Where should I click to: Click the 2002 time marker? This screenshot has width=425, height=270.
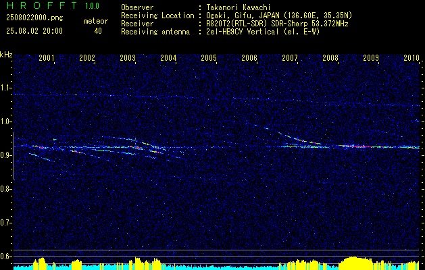click(87, 57)
